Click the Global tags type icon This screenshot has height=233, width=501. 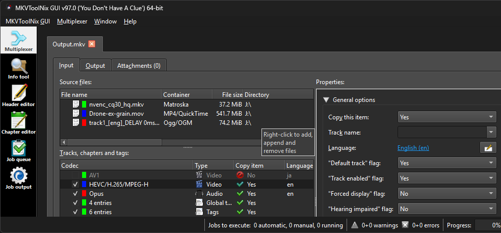click(199, 202)
